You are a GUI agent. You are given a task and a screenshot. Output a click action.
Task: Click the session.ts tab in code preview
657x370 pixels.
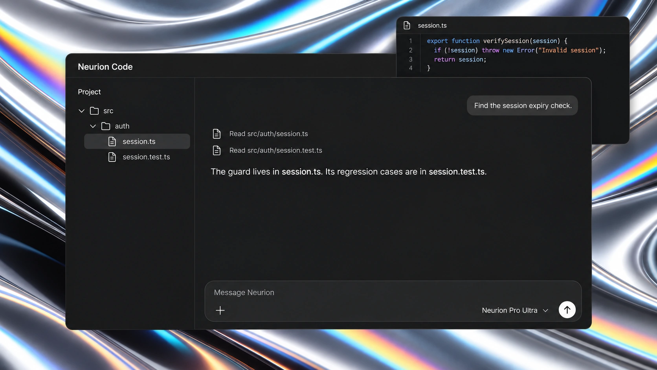point(432,26)
